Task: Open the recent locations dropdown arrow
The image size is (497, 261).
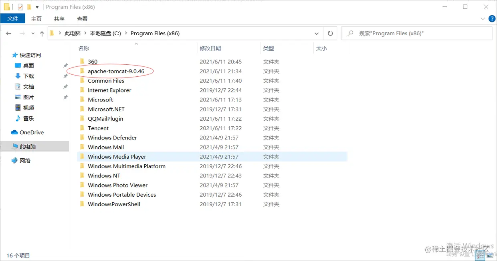Action: tap(32, 34)
